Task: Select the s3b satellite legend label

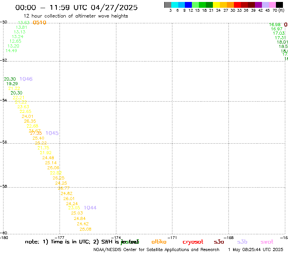Action: click(x=242, y=242)
